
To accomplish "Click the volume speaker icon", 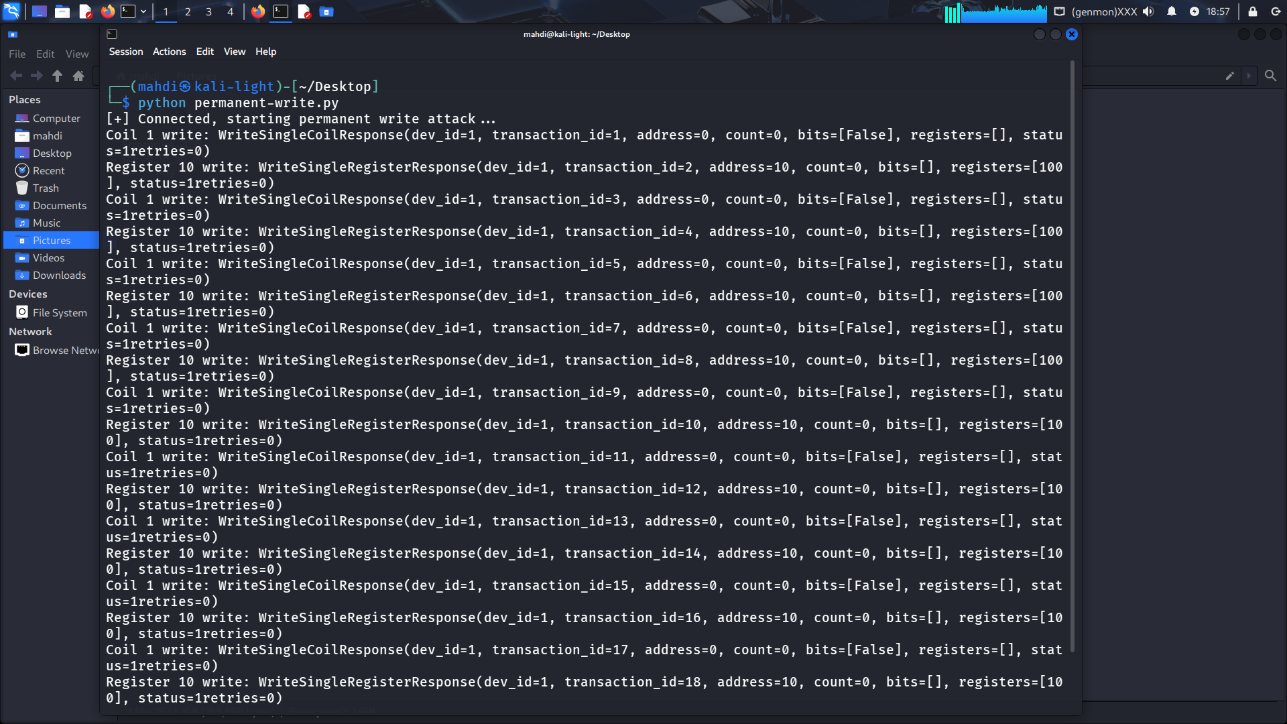I will click(1148, 11).
